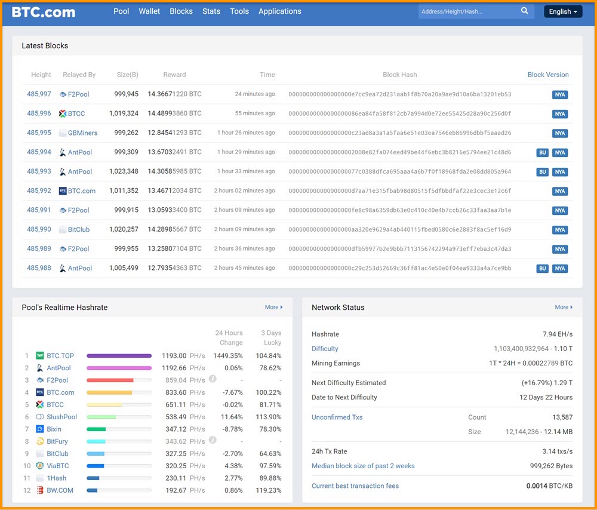
Task: Click block hash of block 485,996
Action: point(400,113)
